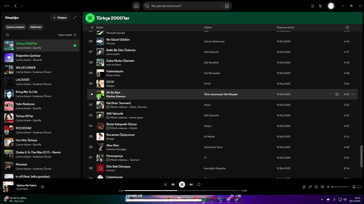Filter library by Albümler
Image resolution: width=364 pixels, height=204 pixels.
point(36,27)
